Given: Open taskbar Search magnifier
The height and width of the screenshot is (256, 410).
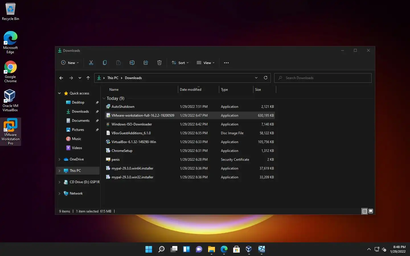Looking at the screenshot, I should tap(161, 249).
